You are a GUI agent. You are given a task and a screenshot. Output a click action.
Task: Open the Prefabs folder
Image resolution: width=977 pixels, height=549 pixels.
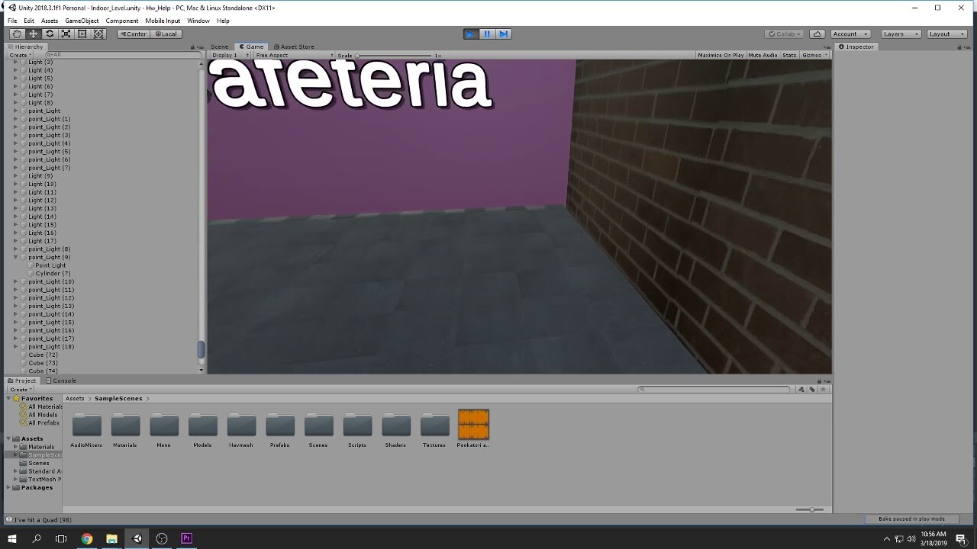pyautogui.click(x=280, y=430)
